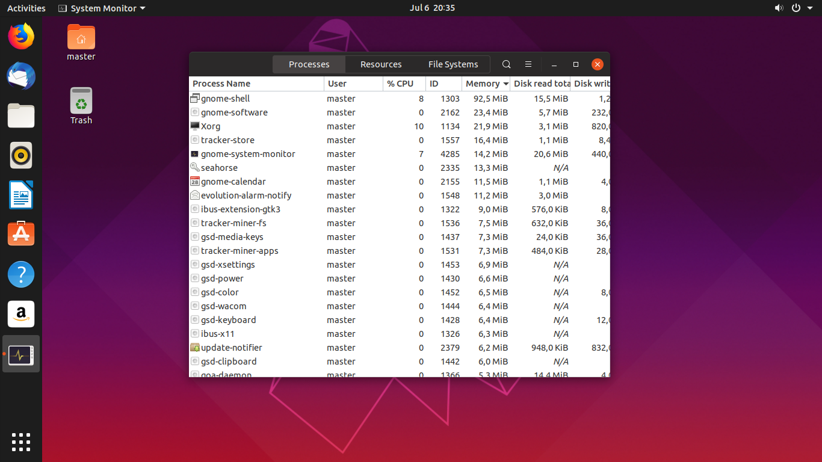822x462 pixels.
Task: Click the Xorg process icon
Action: pyautogui.click(x=195, y=126)
